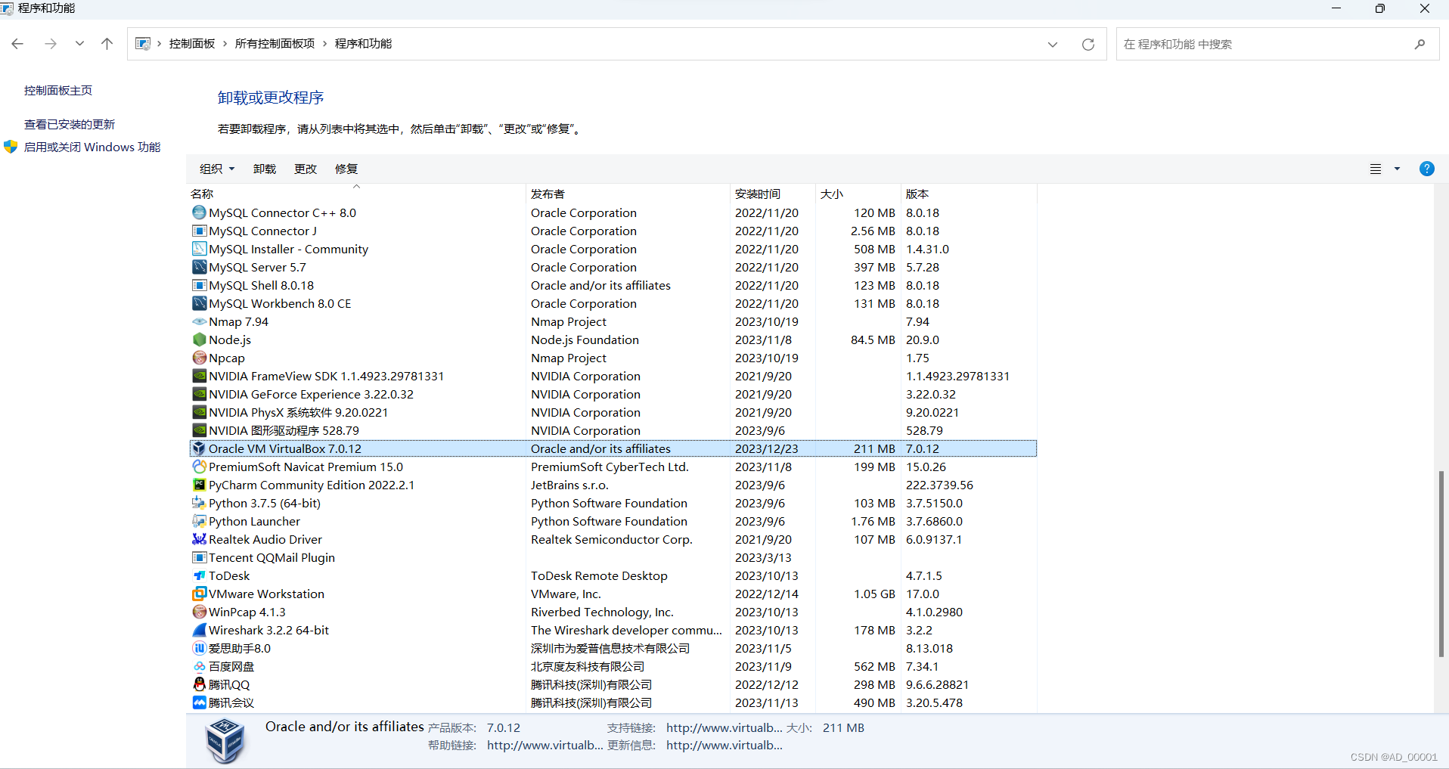Click the Python 3.7.5 icon
The height and width of the screenshot is (769, 1449).
coord(199,503)
